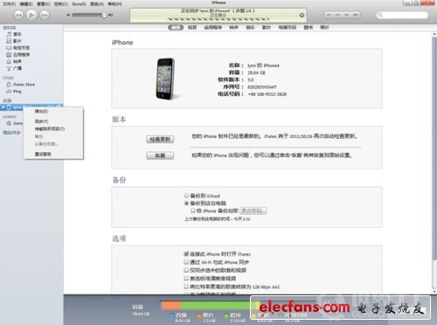Open Ping in the sidebar
The width and height of the screenshot is (437, 325).
click(x=14, y=92)
